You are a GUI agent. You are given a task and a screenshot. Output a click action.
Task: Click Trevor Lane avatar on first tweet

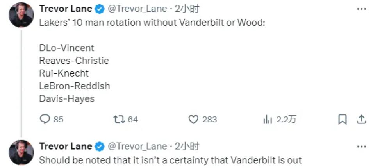tap(21, 15)
